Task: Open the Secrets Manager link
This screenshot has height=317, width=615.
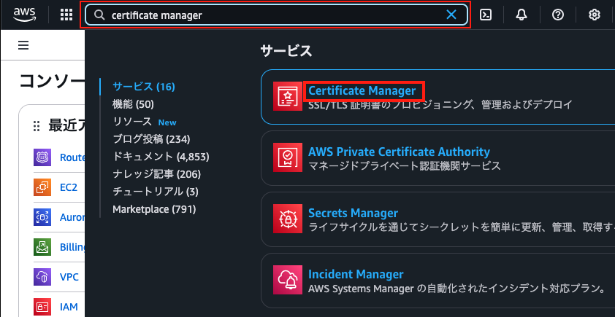Action: tap(353, 214)
